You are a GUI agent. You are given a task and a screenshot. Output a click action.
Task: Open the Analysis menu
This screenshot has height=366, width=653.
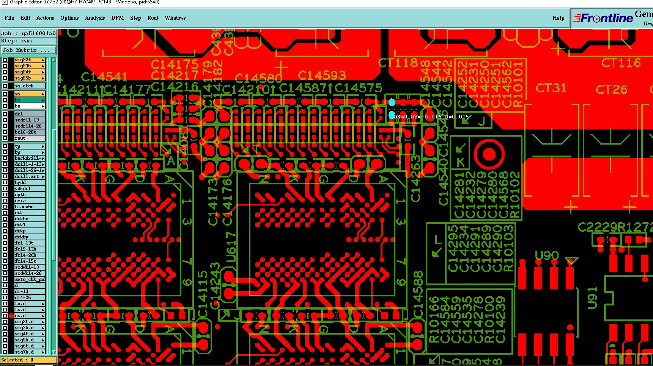tap(95, 18)
